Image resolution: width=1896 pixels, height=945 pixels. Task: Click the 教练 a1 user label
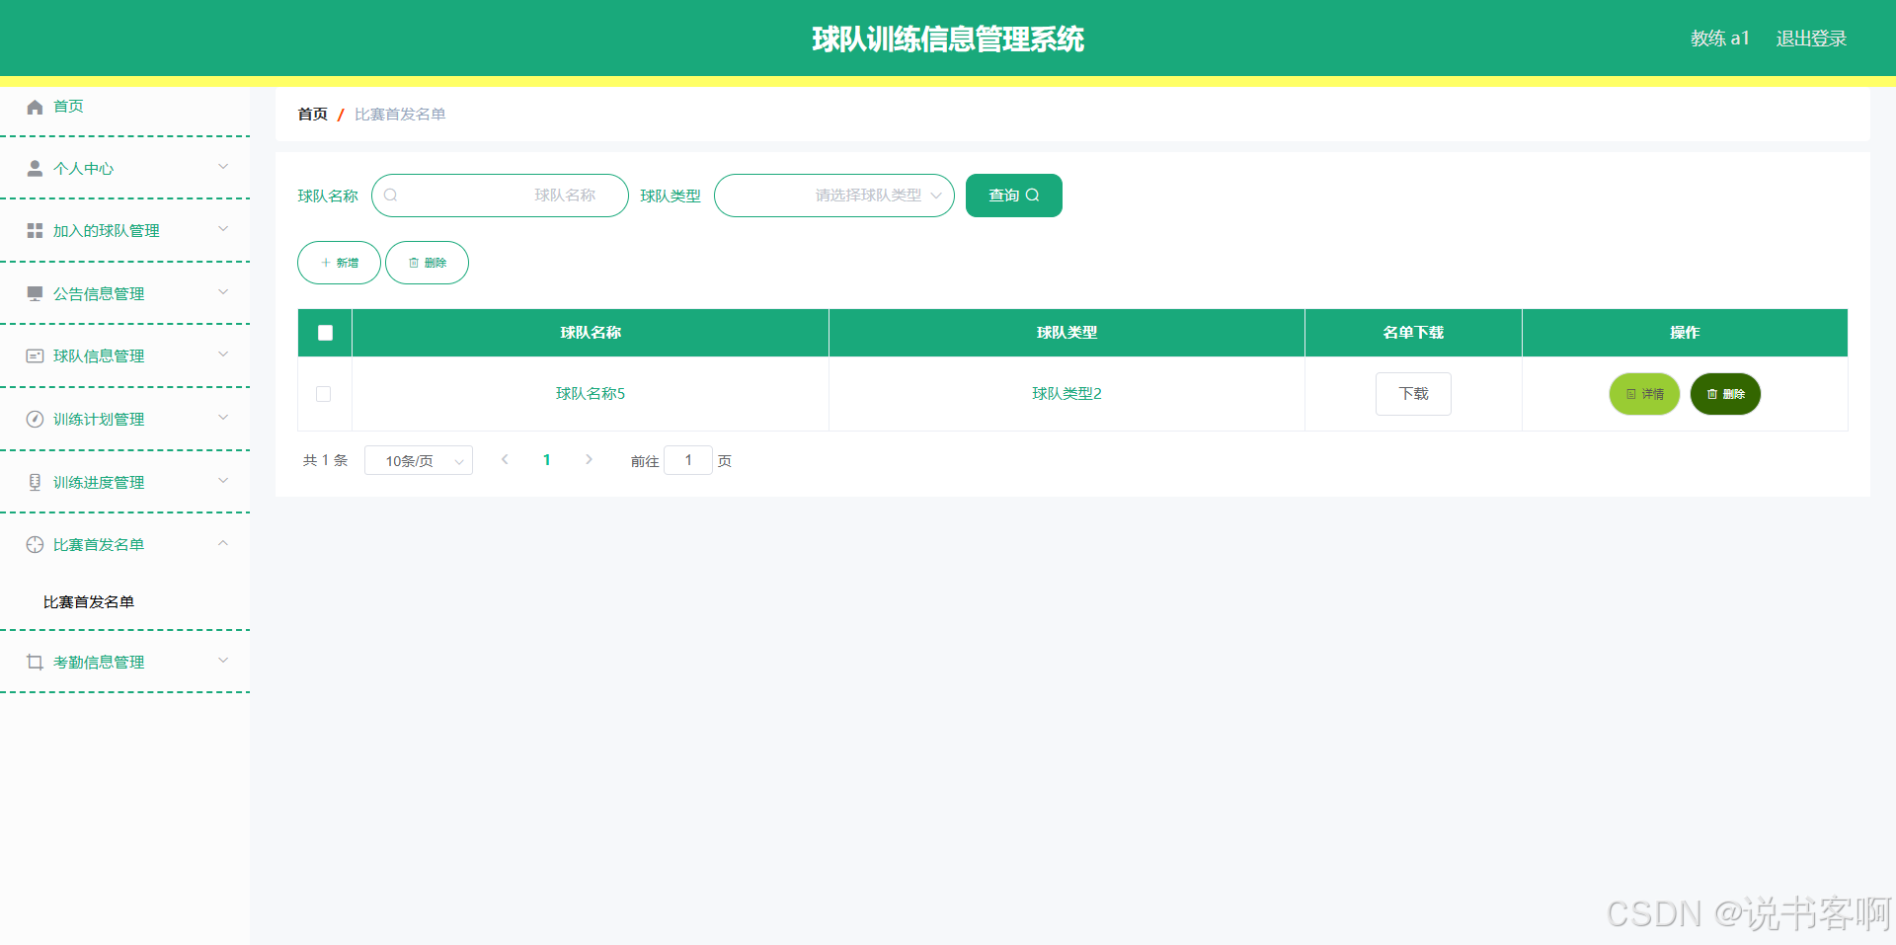[x=1719, y=39]
